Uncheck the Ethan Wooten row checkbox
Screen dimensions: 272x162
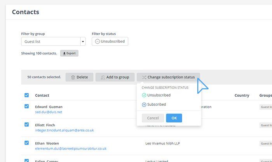tap(26, 143)
